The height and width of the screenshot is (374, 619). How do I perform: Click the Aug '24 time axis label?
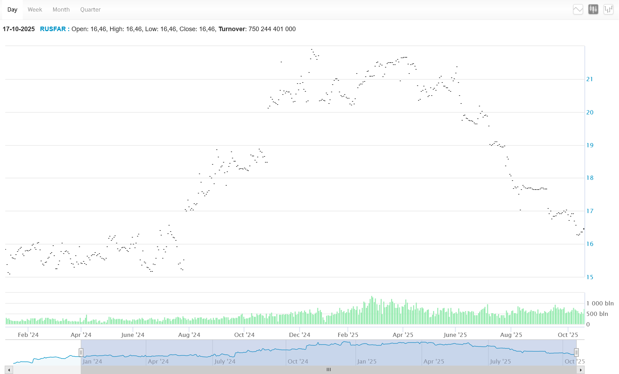pyautogui.click(x=189, y=335)
